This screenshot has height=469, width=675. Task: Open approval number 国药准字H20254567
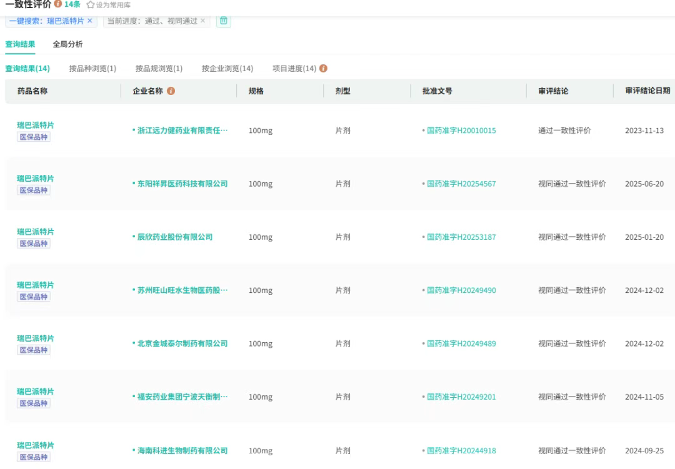[461, 184]
